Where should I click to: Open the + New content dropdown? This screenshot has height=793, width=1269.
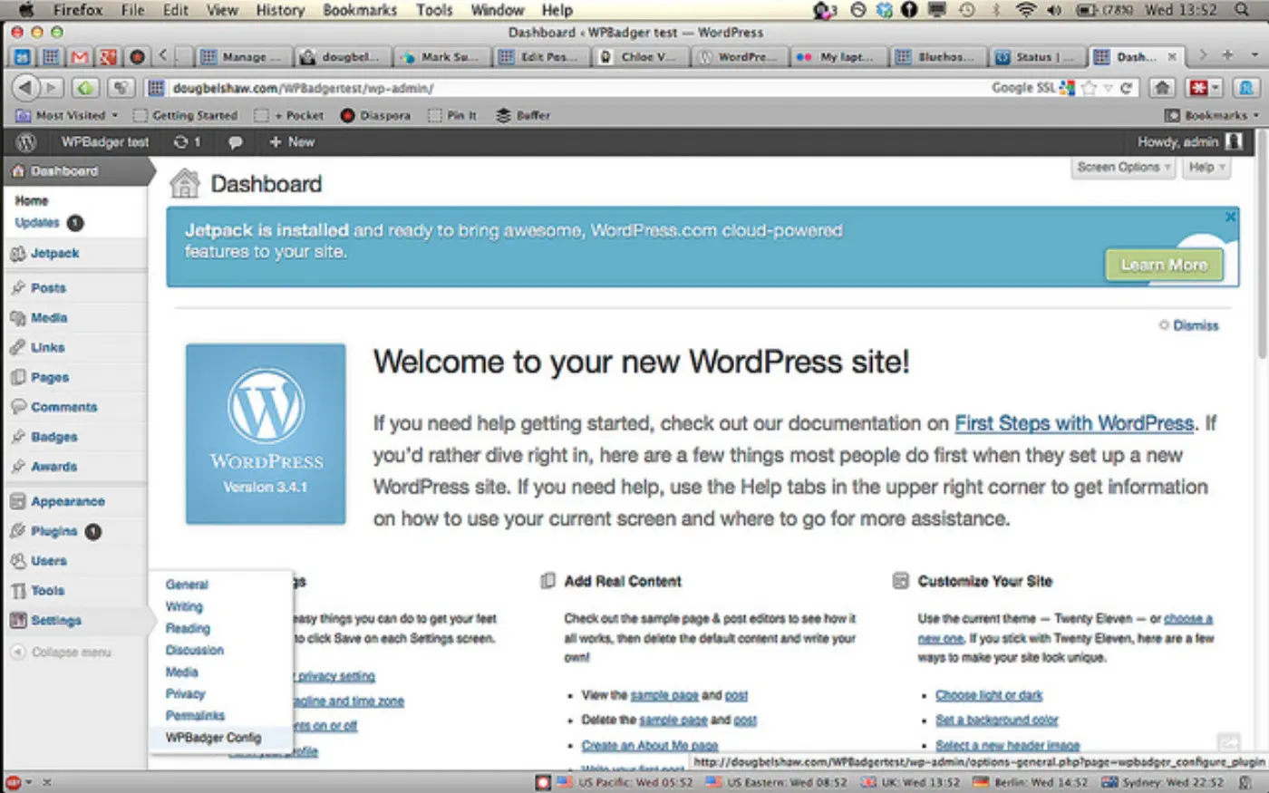coord(292,142)
